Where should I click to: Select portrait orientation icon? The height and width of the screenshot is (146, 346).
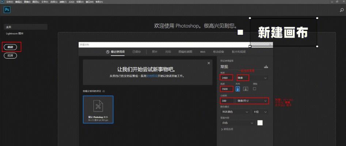point(238,89)
